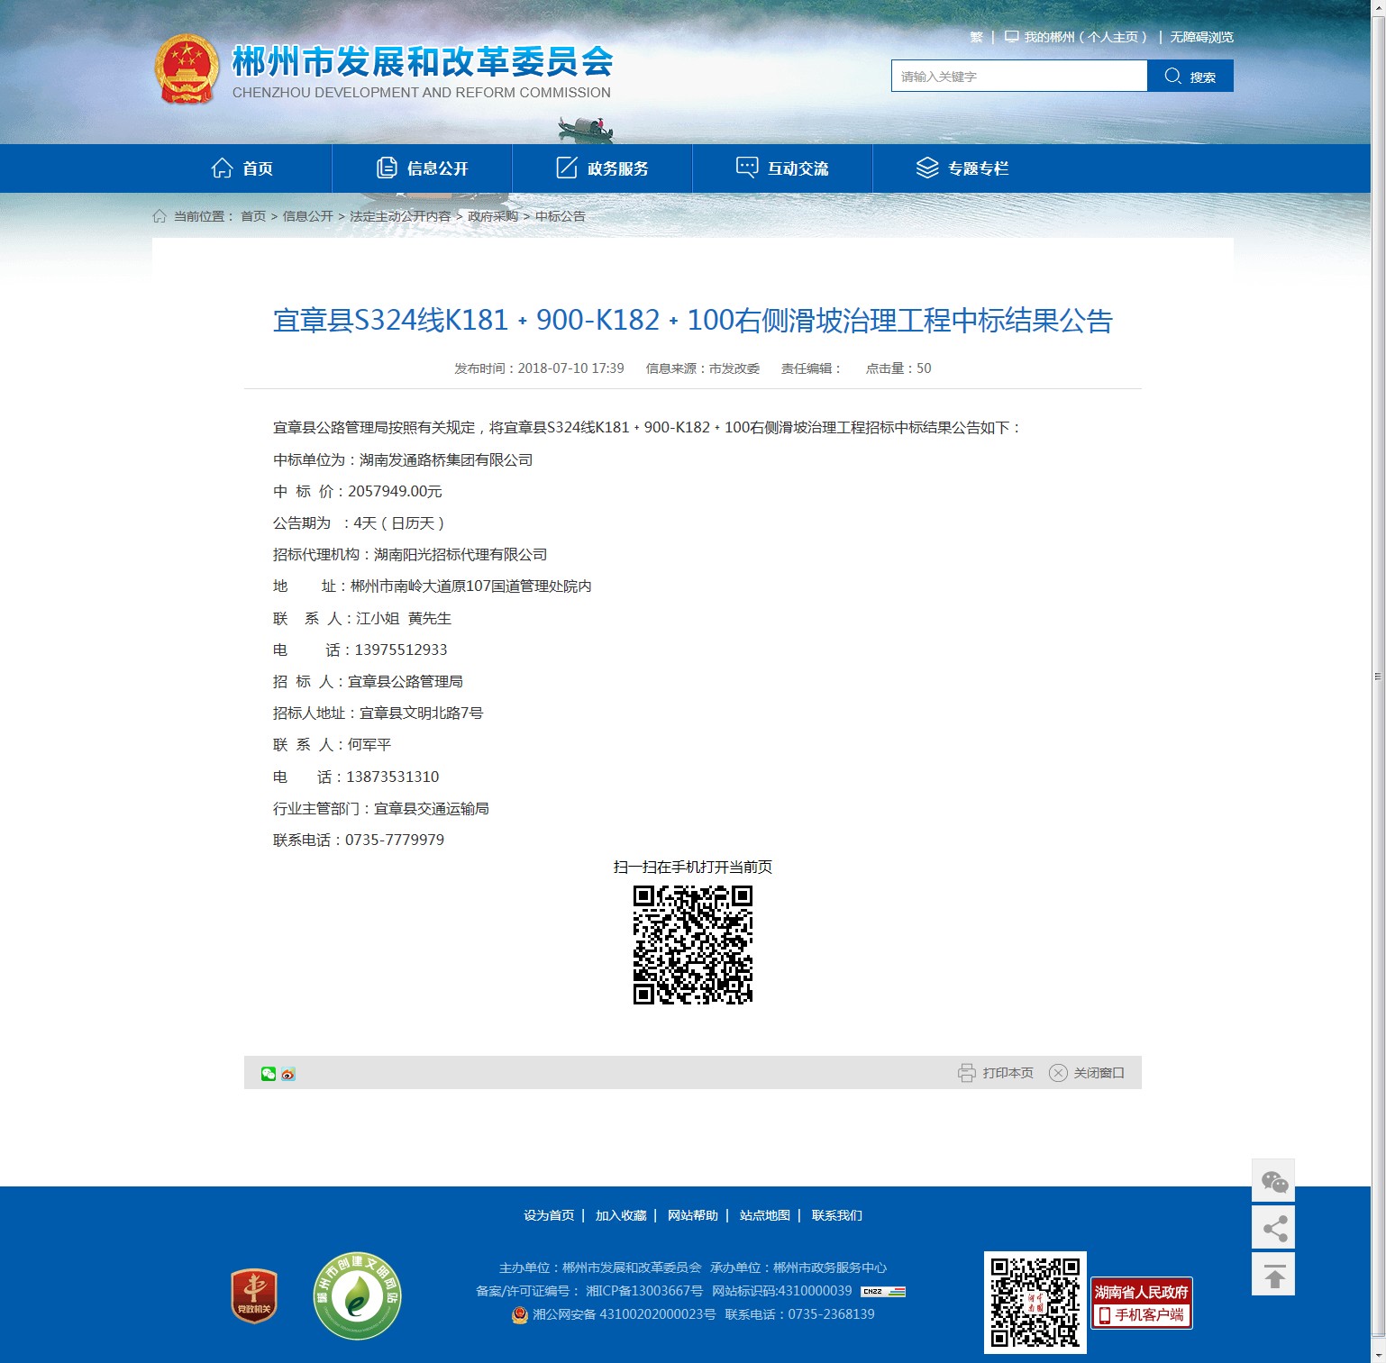1386x1363 pixels.
Task: Click the red 党政机关 badge icon
Action: click(x=254, y=1295)
